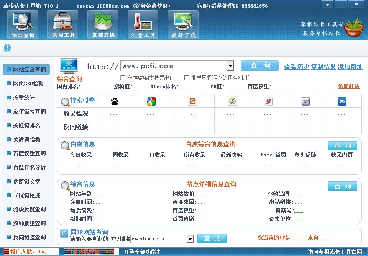Open the 流量工具 thermometer tool
Viewport: 368px width, 256px height.
(x=143, y=25)
